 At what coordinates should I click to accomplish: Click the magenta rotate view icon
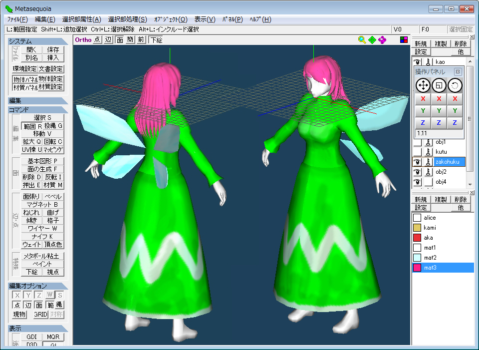pos(382,40)
